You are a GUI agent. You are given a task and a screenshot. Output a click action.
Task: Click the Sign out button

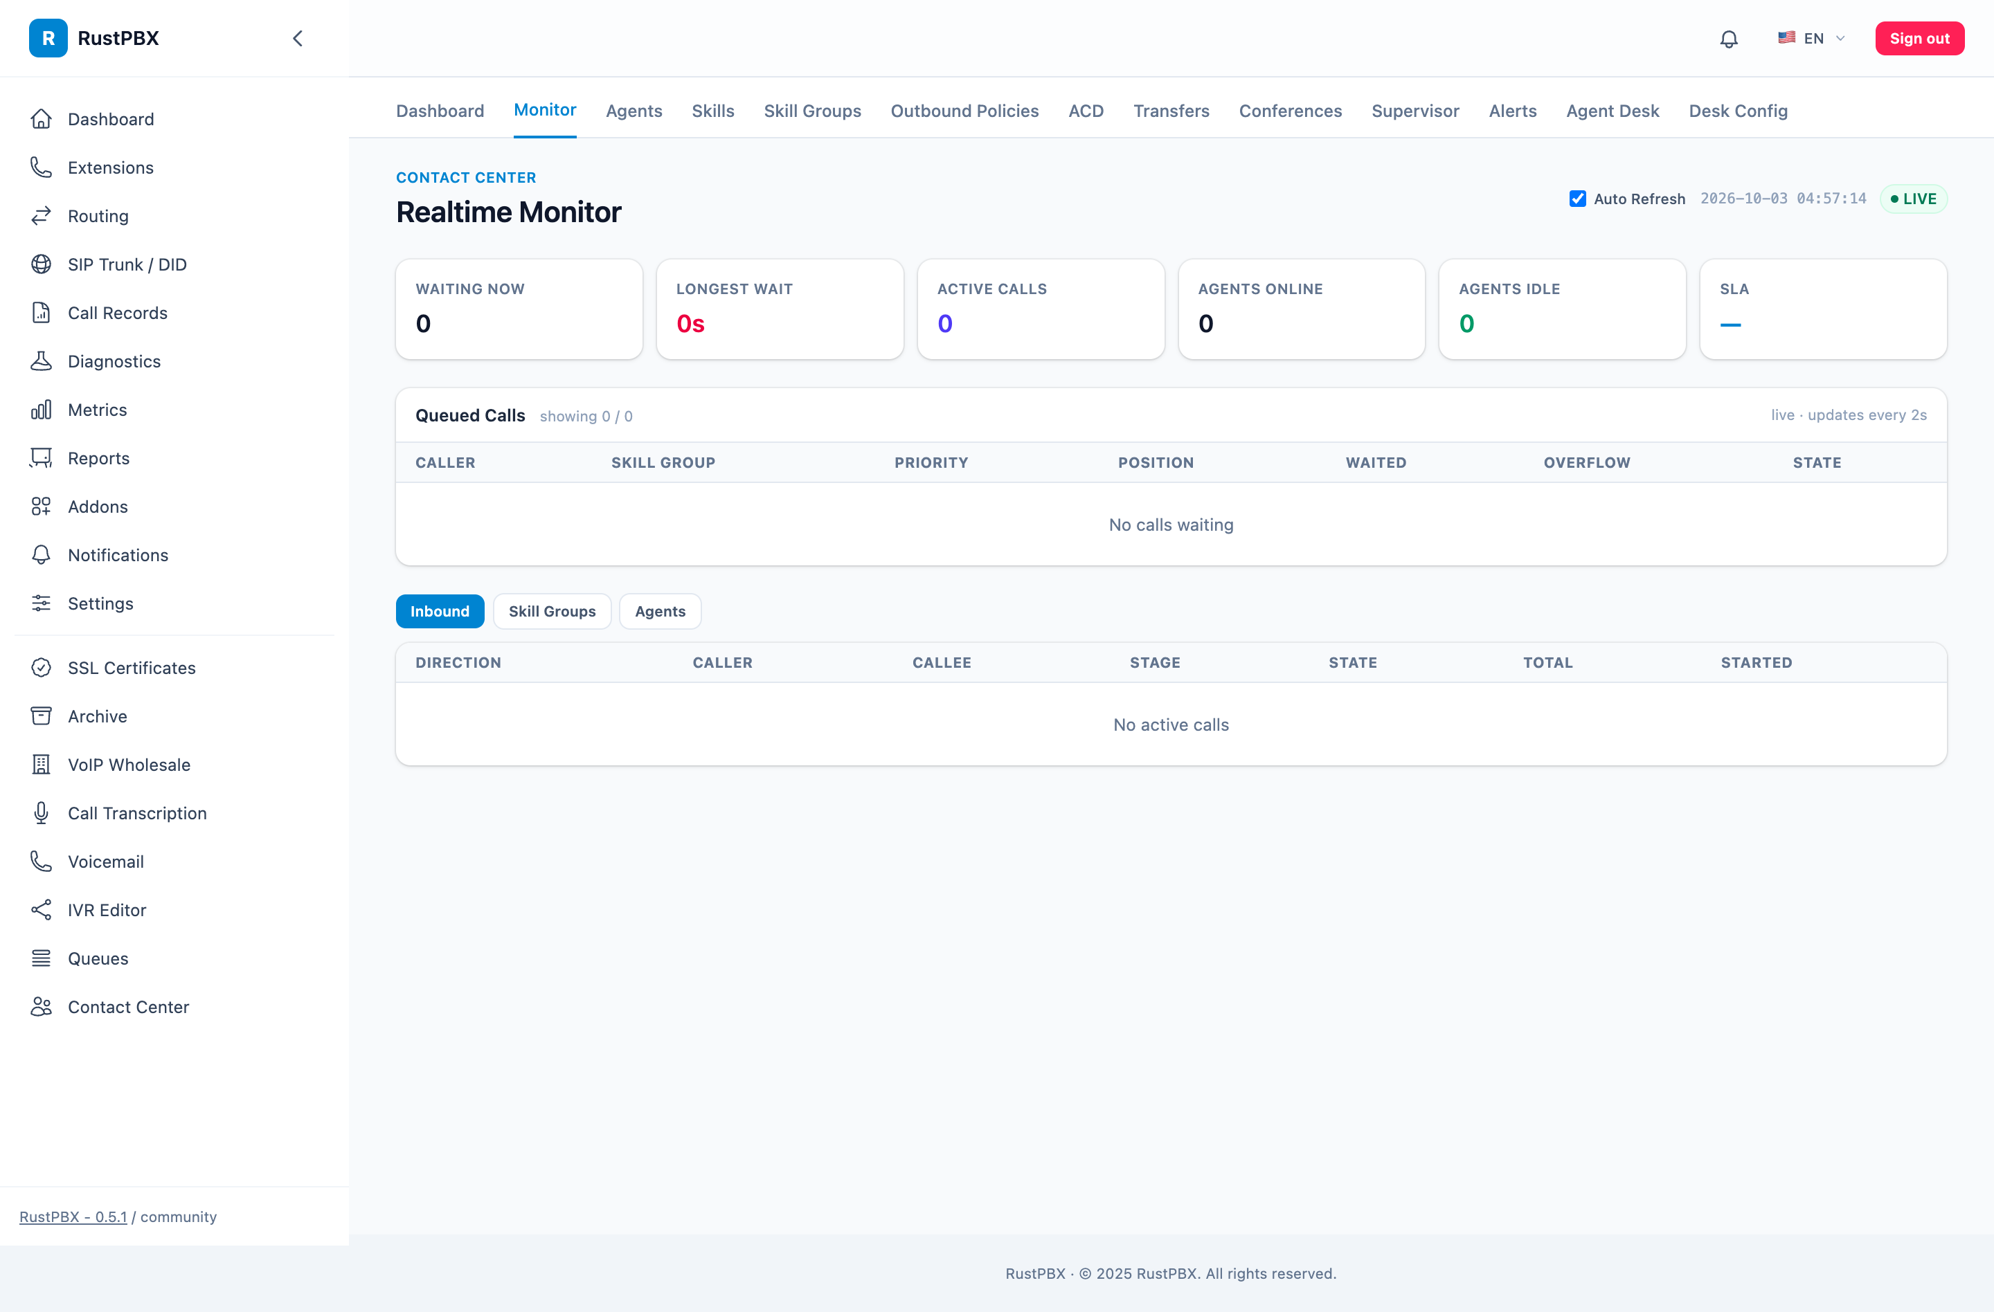click(1919, 39)
